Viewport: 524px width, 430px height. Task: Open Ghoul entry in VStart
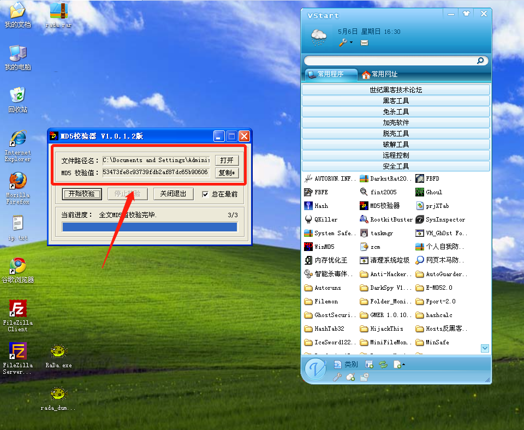(429, 192)
